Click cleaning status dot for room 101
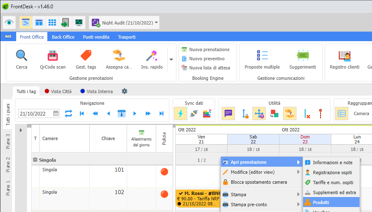Viewport: 372px width, 212px height. 164,172
